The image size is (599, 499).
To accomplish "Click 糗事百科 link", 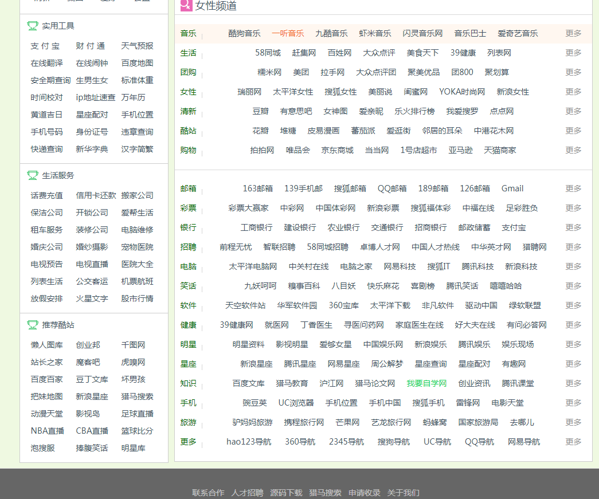I will [x=304, y=286].
